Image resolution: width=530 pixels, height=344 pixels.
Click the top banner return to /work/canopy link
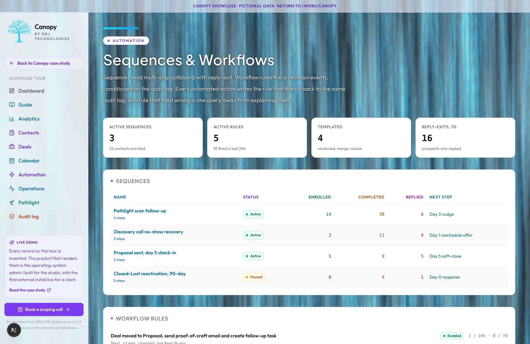click(307, 6)
